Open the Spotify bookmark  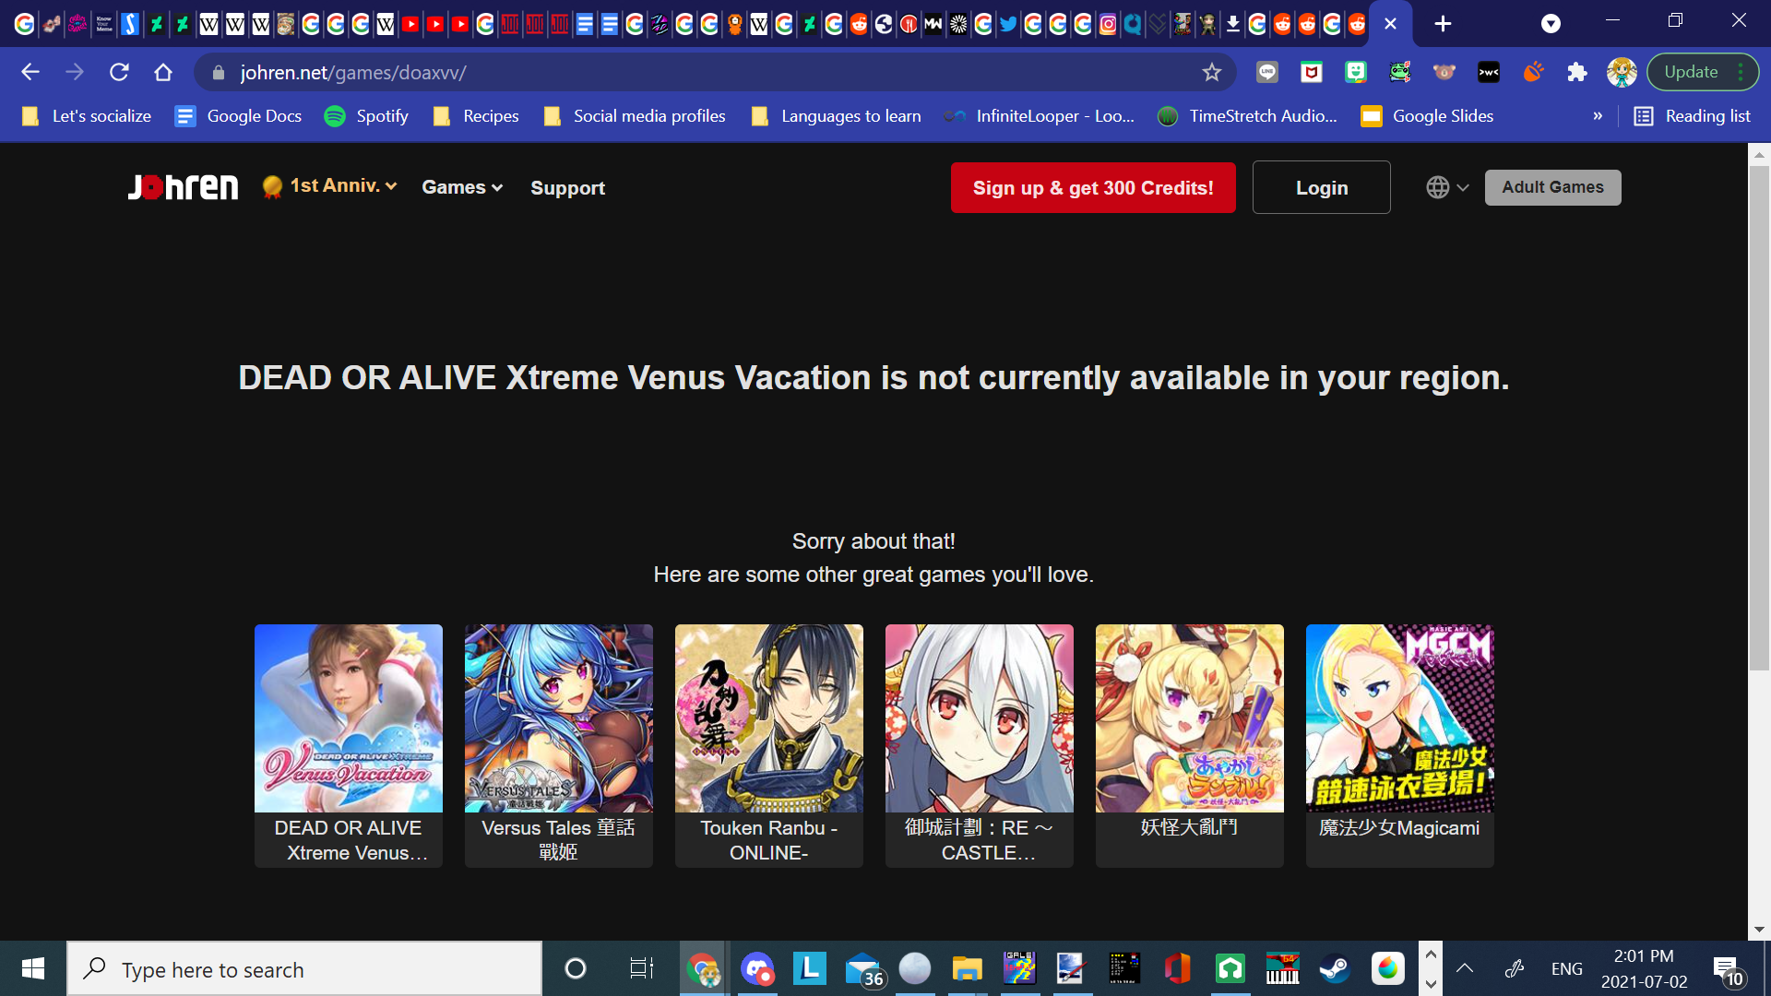click(x=366, y=116)
